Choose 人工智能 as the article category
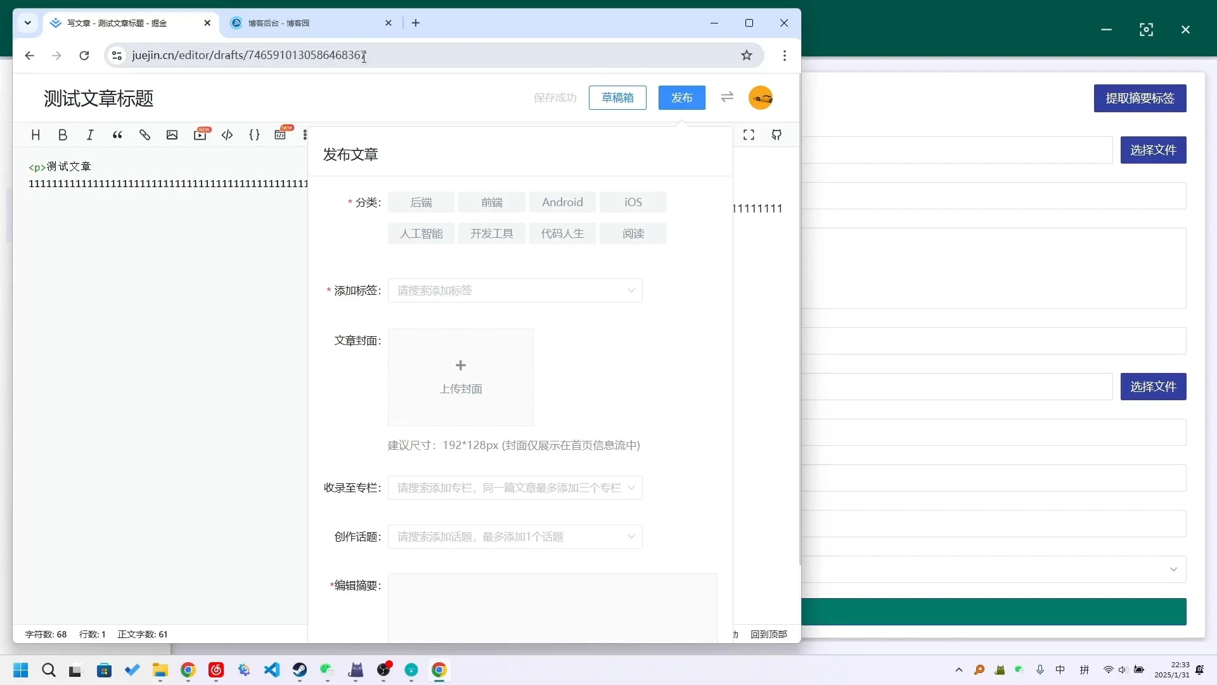Screen dimensions: 1217x685 pos(422,233)
